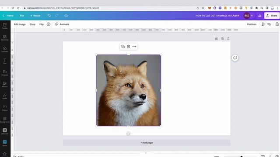Open the browser three-dot menu
This screenshot has width=280, height=157.
278,8
